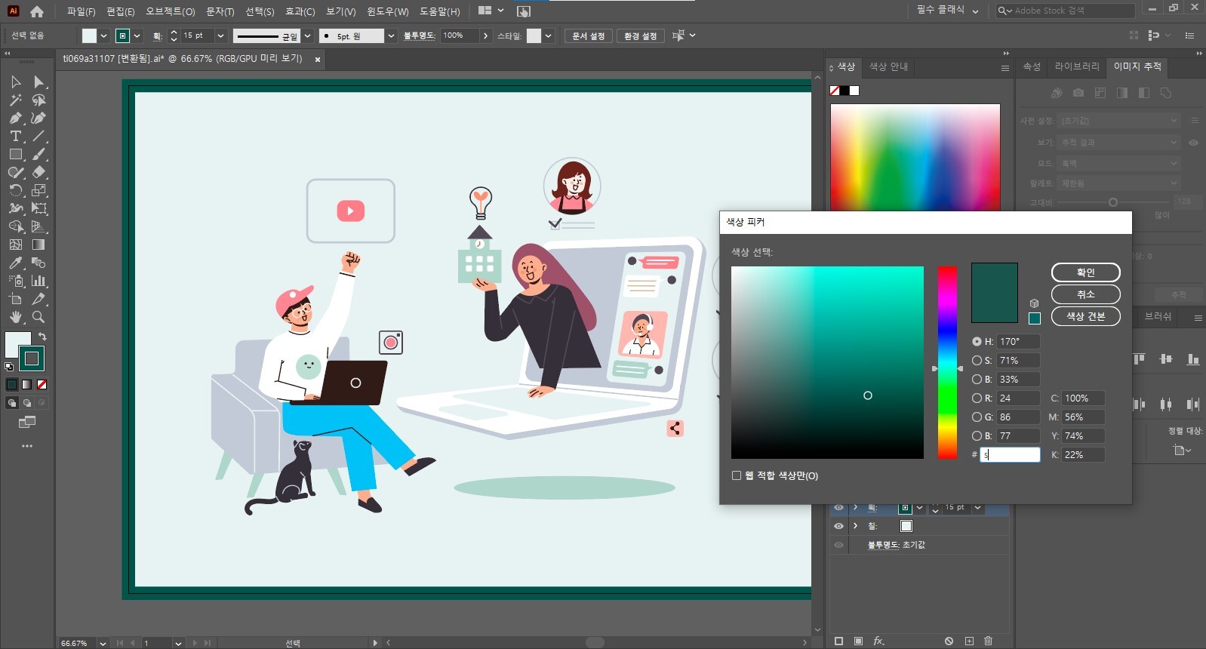Select the Type tool in the toolbar

(x=15, y=137)
